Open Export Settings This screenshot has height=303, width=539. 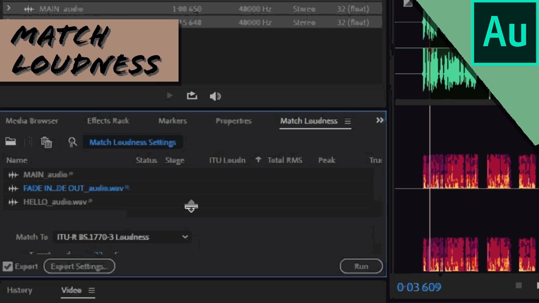point(79,266)
